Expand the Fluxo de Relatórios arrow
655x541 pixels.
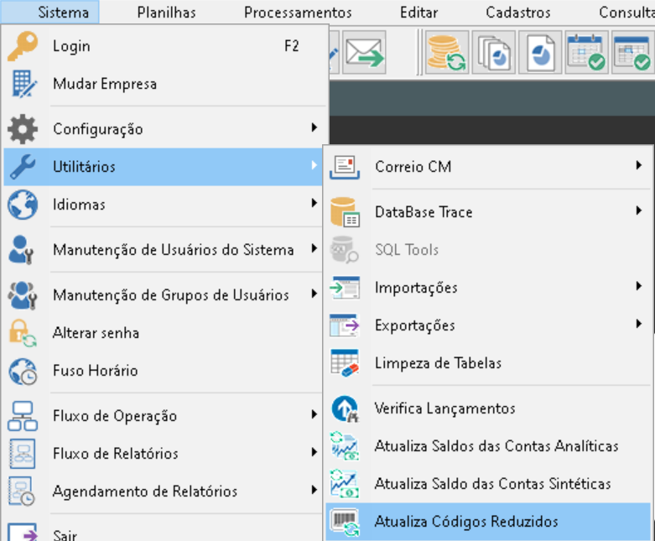(x=315, y=452)
